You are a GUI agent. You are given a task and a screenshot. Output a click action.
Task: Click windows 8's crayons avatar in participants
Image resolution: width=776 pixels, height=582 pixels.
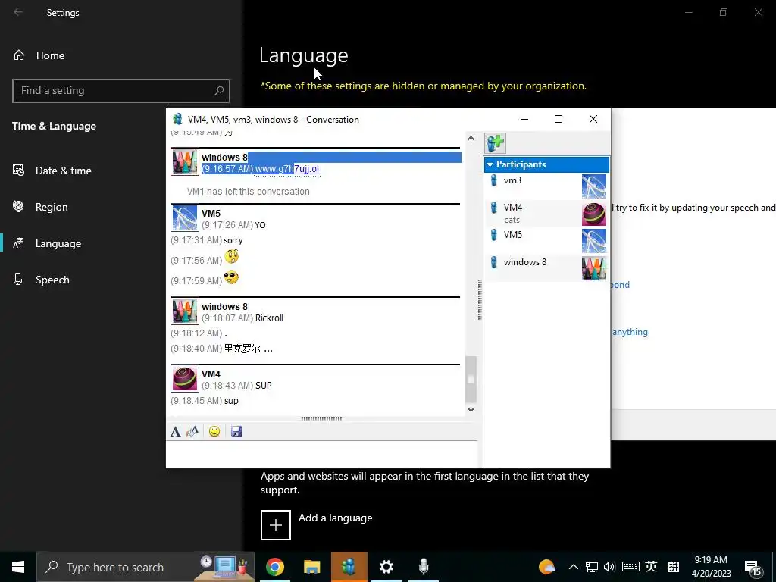594,268
